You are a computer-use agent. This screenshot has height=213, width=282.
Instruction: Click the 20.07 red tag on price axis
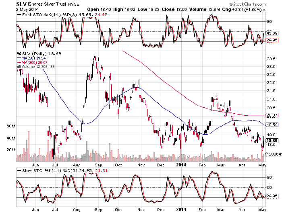(x=272, y=115)
